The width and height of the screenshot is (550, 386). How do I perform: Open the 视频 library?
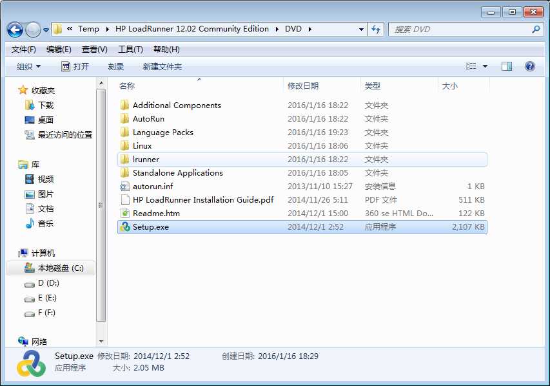pyautogui.click(x=39, y=179)
